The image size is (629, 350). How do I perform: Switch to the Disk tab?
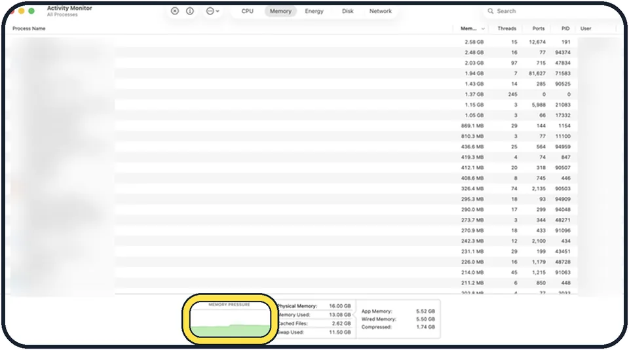pyautogui.click(x=347, y=11)
